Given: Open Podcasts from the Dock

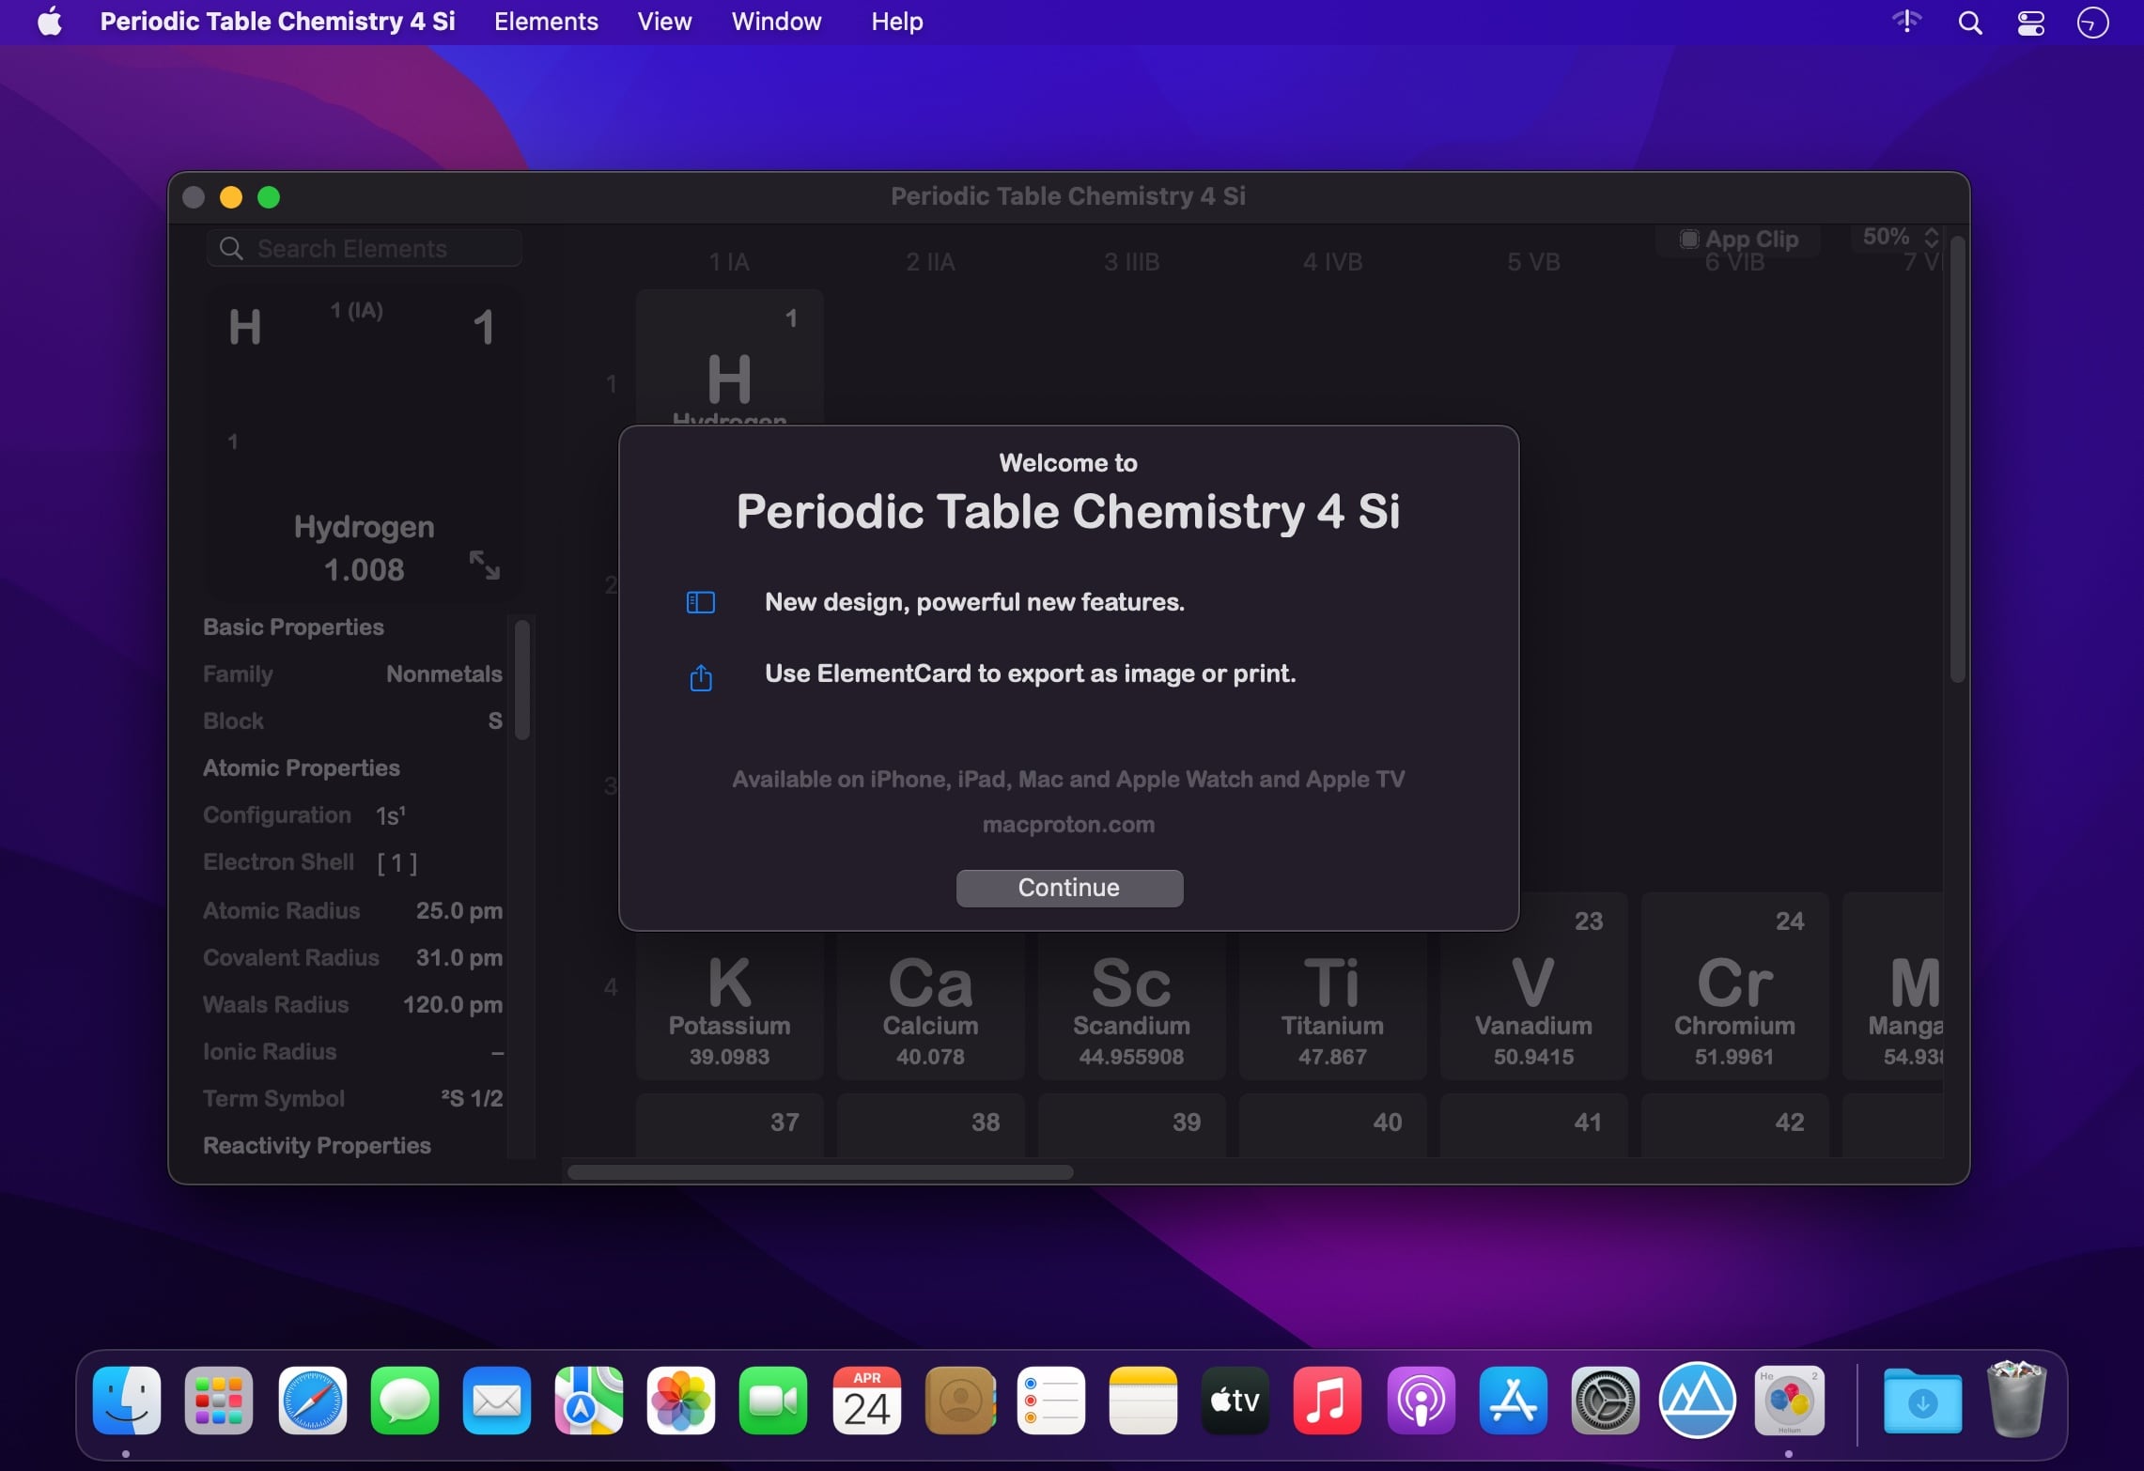Looking at the screenshot, I should (1422, 1401).
